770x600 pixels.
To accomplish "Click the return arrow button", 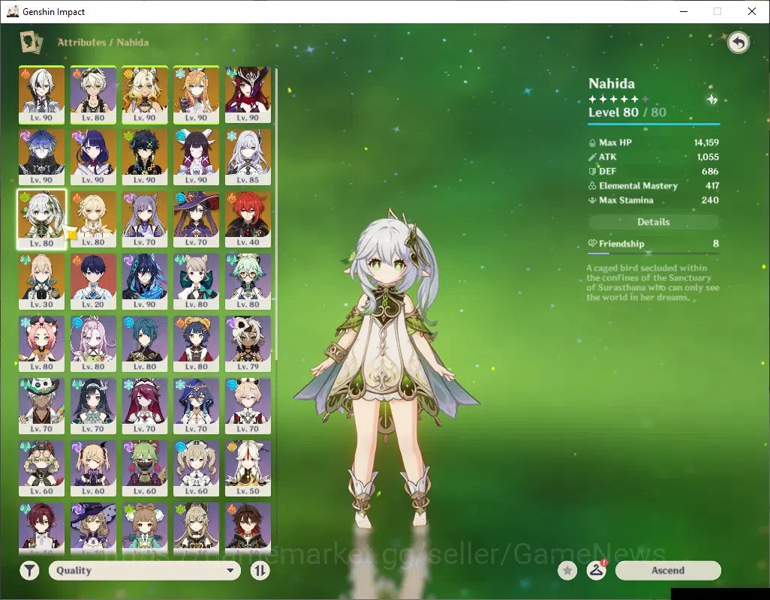I will [x=738, y=43].
